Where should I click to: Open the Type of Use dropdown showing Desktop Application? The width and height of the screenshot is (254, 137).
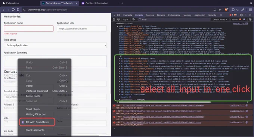click(55, 45)
